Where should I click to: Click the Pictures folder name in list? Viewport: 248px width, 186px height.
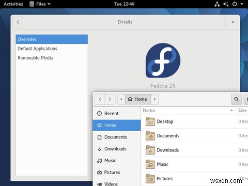click(164, 179)
